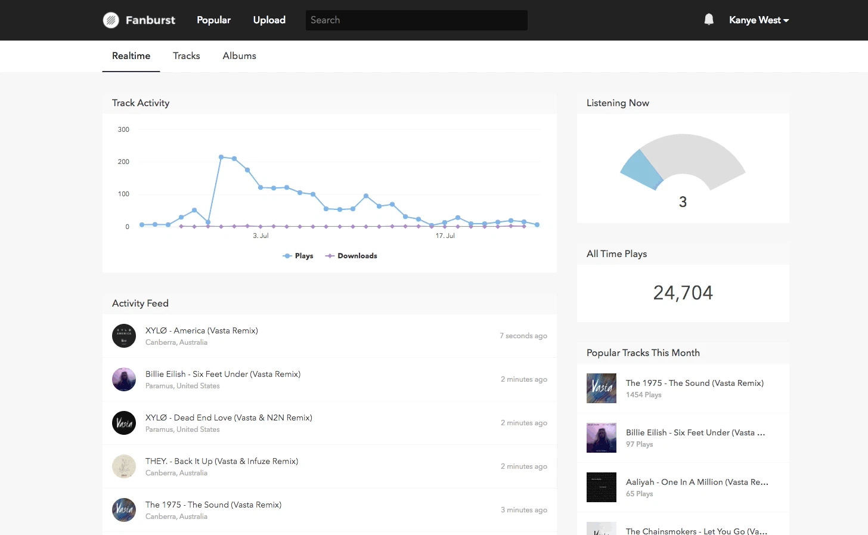Click the THEY. Back It Up avatar

[x=124, y=466]
